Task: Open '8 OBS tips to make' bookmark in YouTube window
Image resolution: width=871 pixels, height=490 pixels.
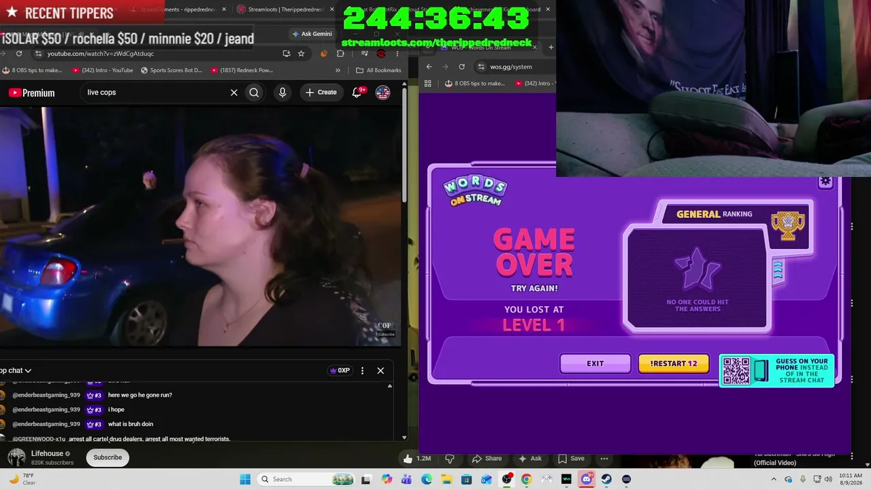Action: click(32, 70)
